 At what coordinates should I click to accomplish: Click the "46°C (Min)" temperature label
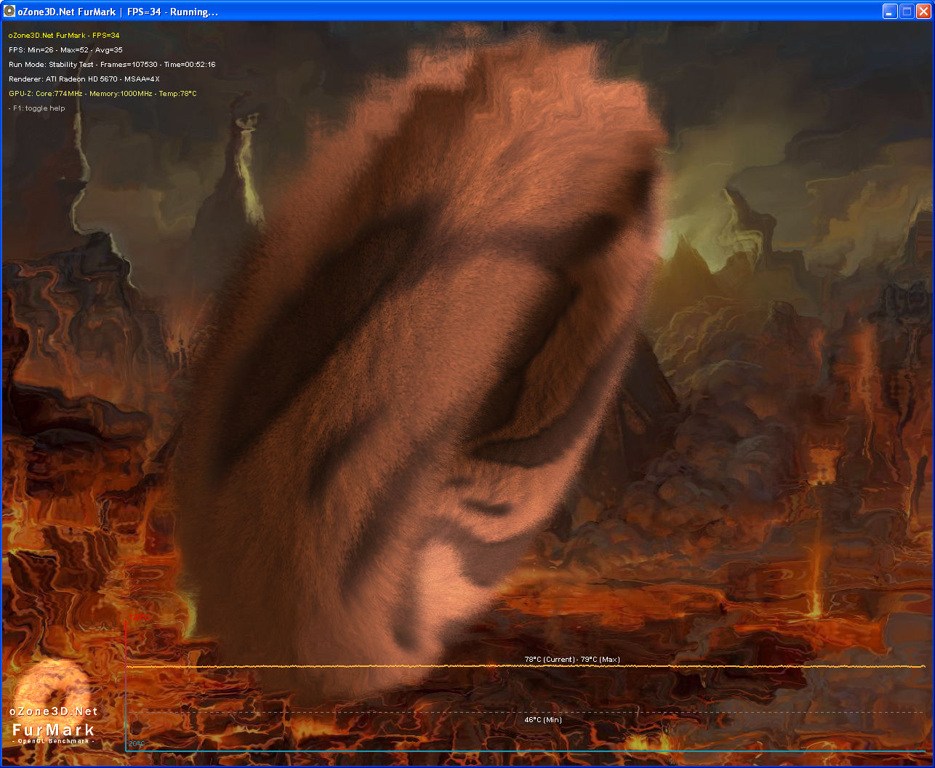[543, 720]
